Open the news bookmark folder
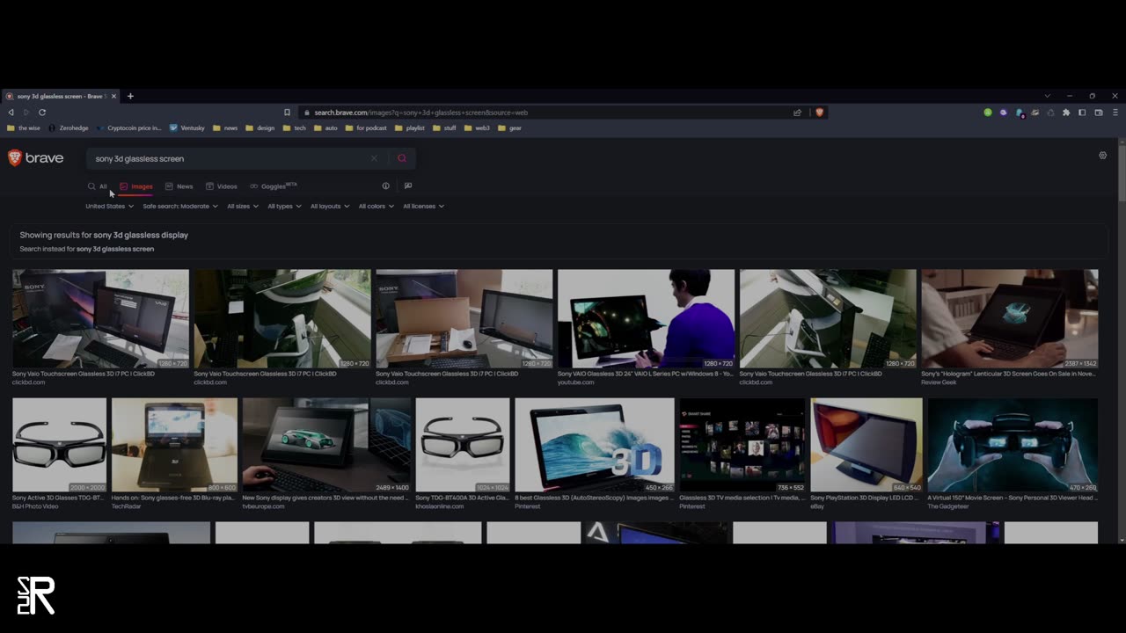Screen dimensions: 1126x633 click(x=225, y=128)
